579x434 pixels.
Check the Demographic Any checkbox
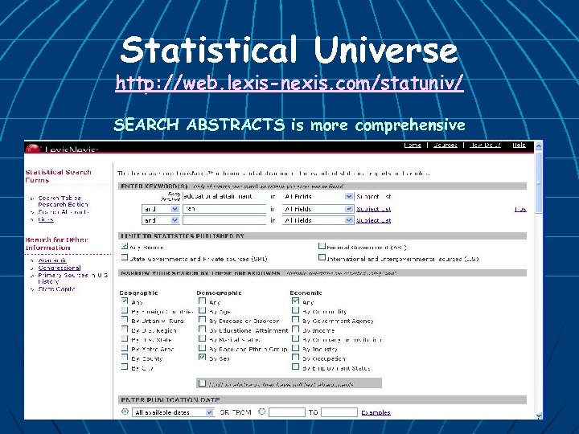point(202,301)
